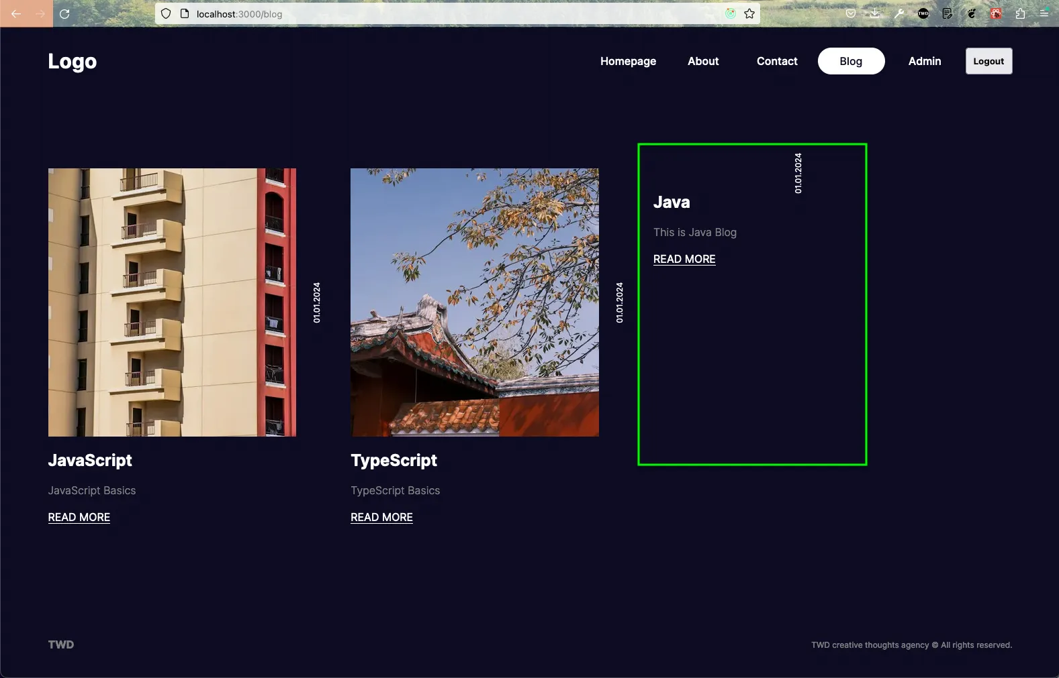Click the TypeScript Basics description text
This screenshot has width=1059, height=678.
[x=396, y=490]
